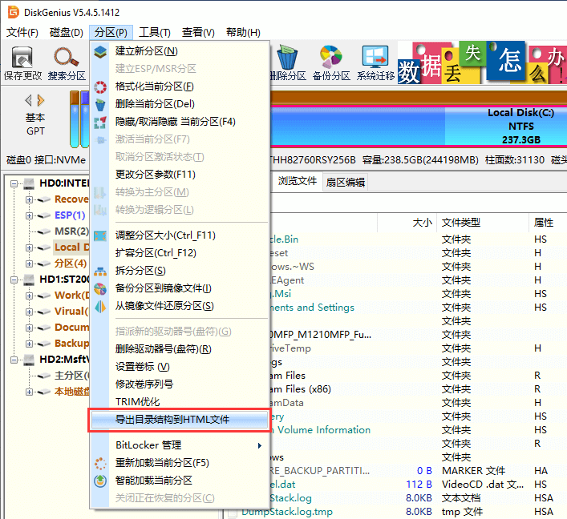Select the 112 B .dat file row

click(x=418, y=485)
